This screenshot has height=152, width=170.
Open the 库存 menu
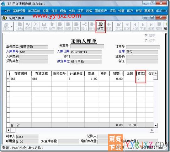(x=130, y=11)
